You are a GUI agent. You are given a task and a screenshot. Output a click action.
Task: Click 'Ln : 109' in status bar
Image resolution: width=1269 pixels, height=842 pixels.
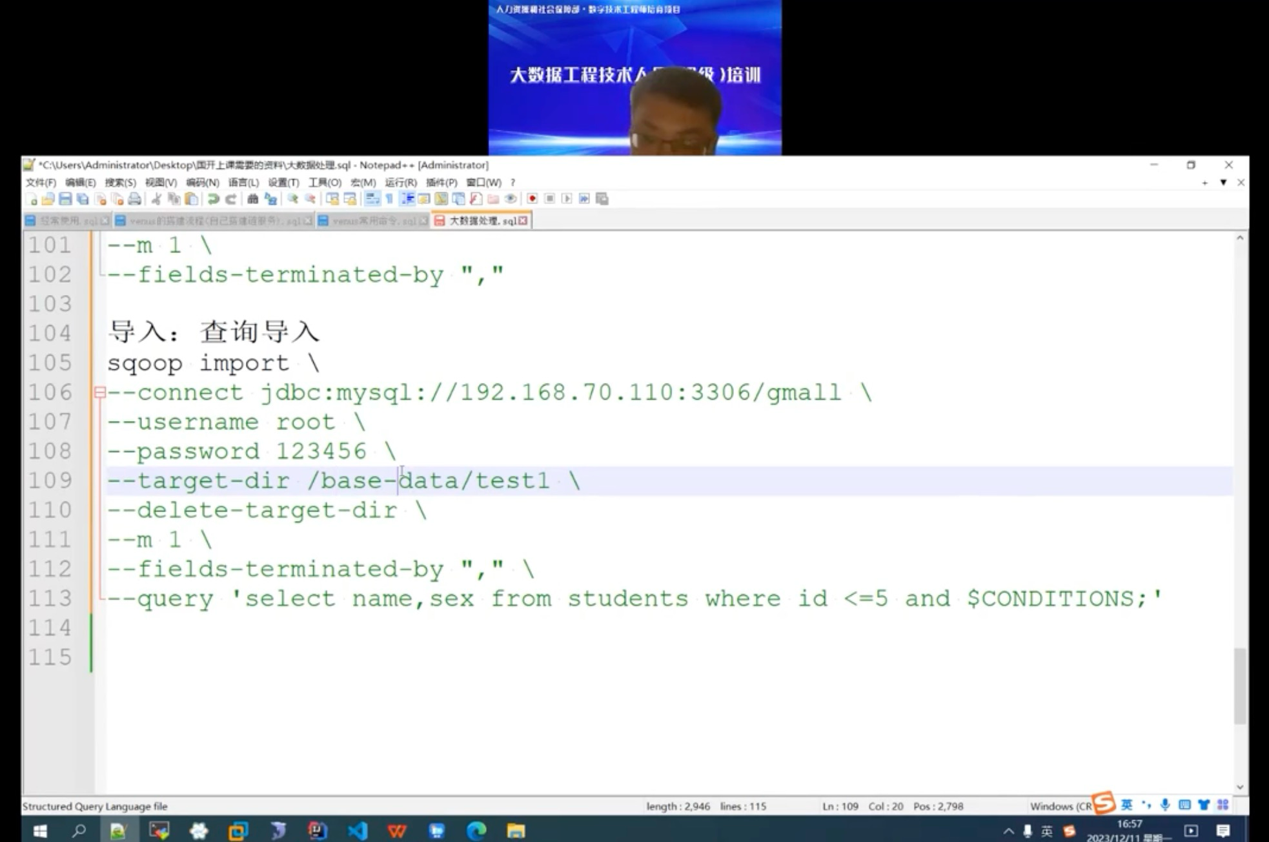point(840,806)
